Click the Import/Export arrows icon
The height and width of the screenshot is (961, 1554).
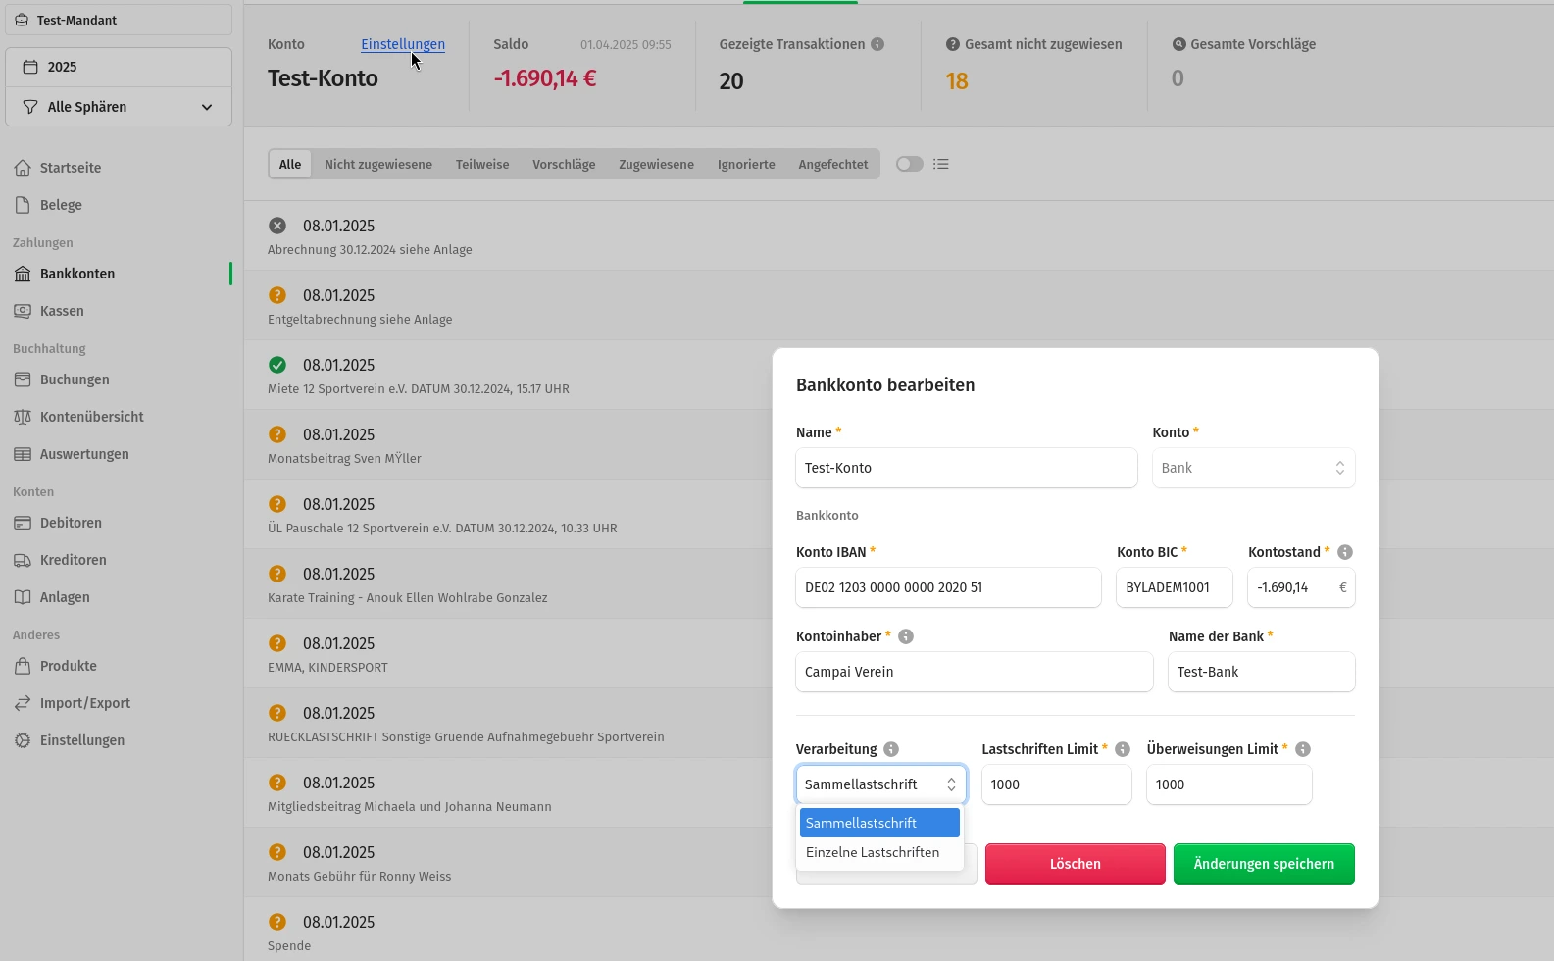pos(23,703)
